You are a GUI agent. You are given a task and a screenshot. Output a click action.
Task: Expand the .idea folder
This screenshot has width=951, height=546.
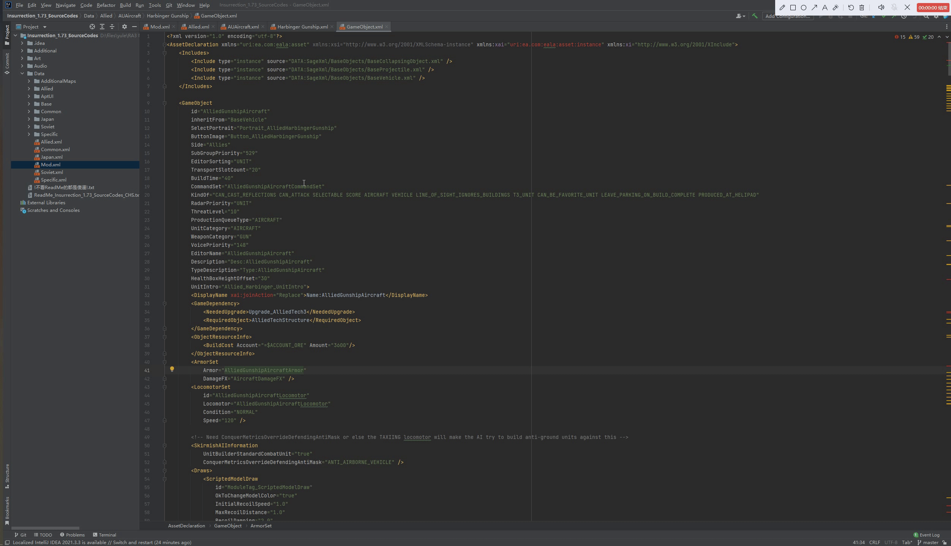point(22,43)
